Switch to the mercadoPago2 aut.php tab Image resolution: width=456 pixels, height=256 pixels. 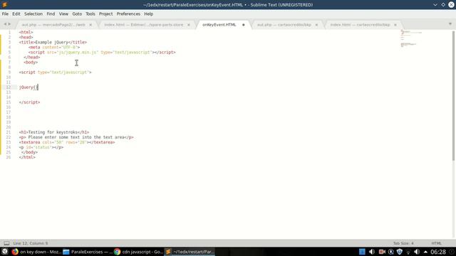pyautogui.click(x=54, y=25)
